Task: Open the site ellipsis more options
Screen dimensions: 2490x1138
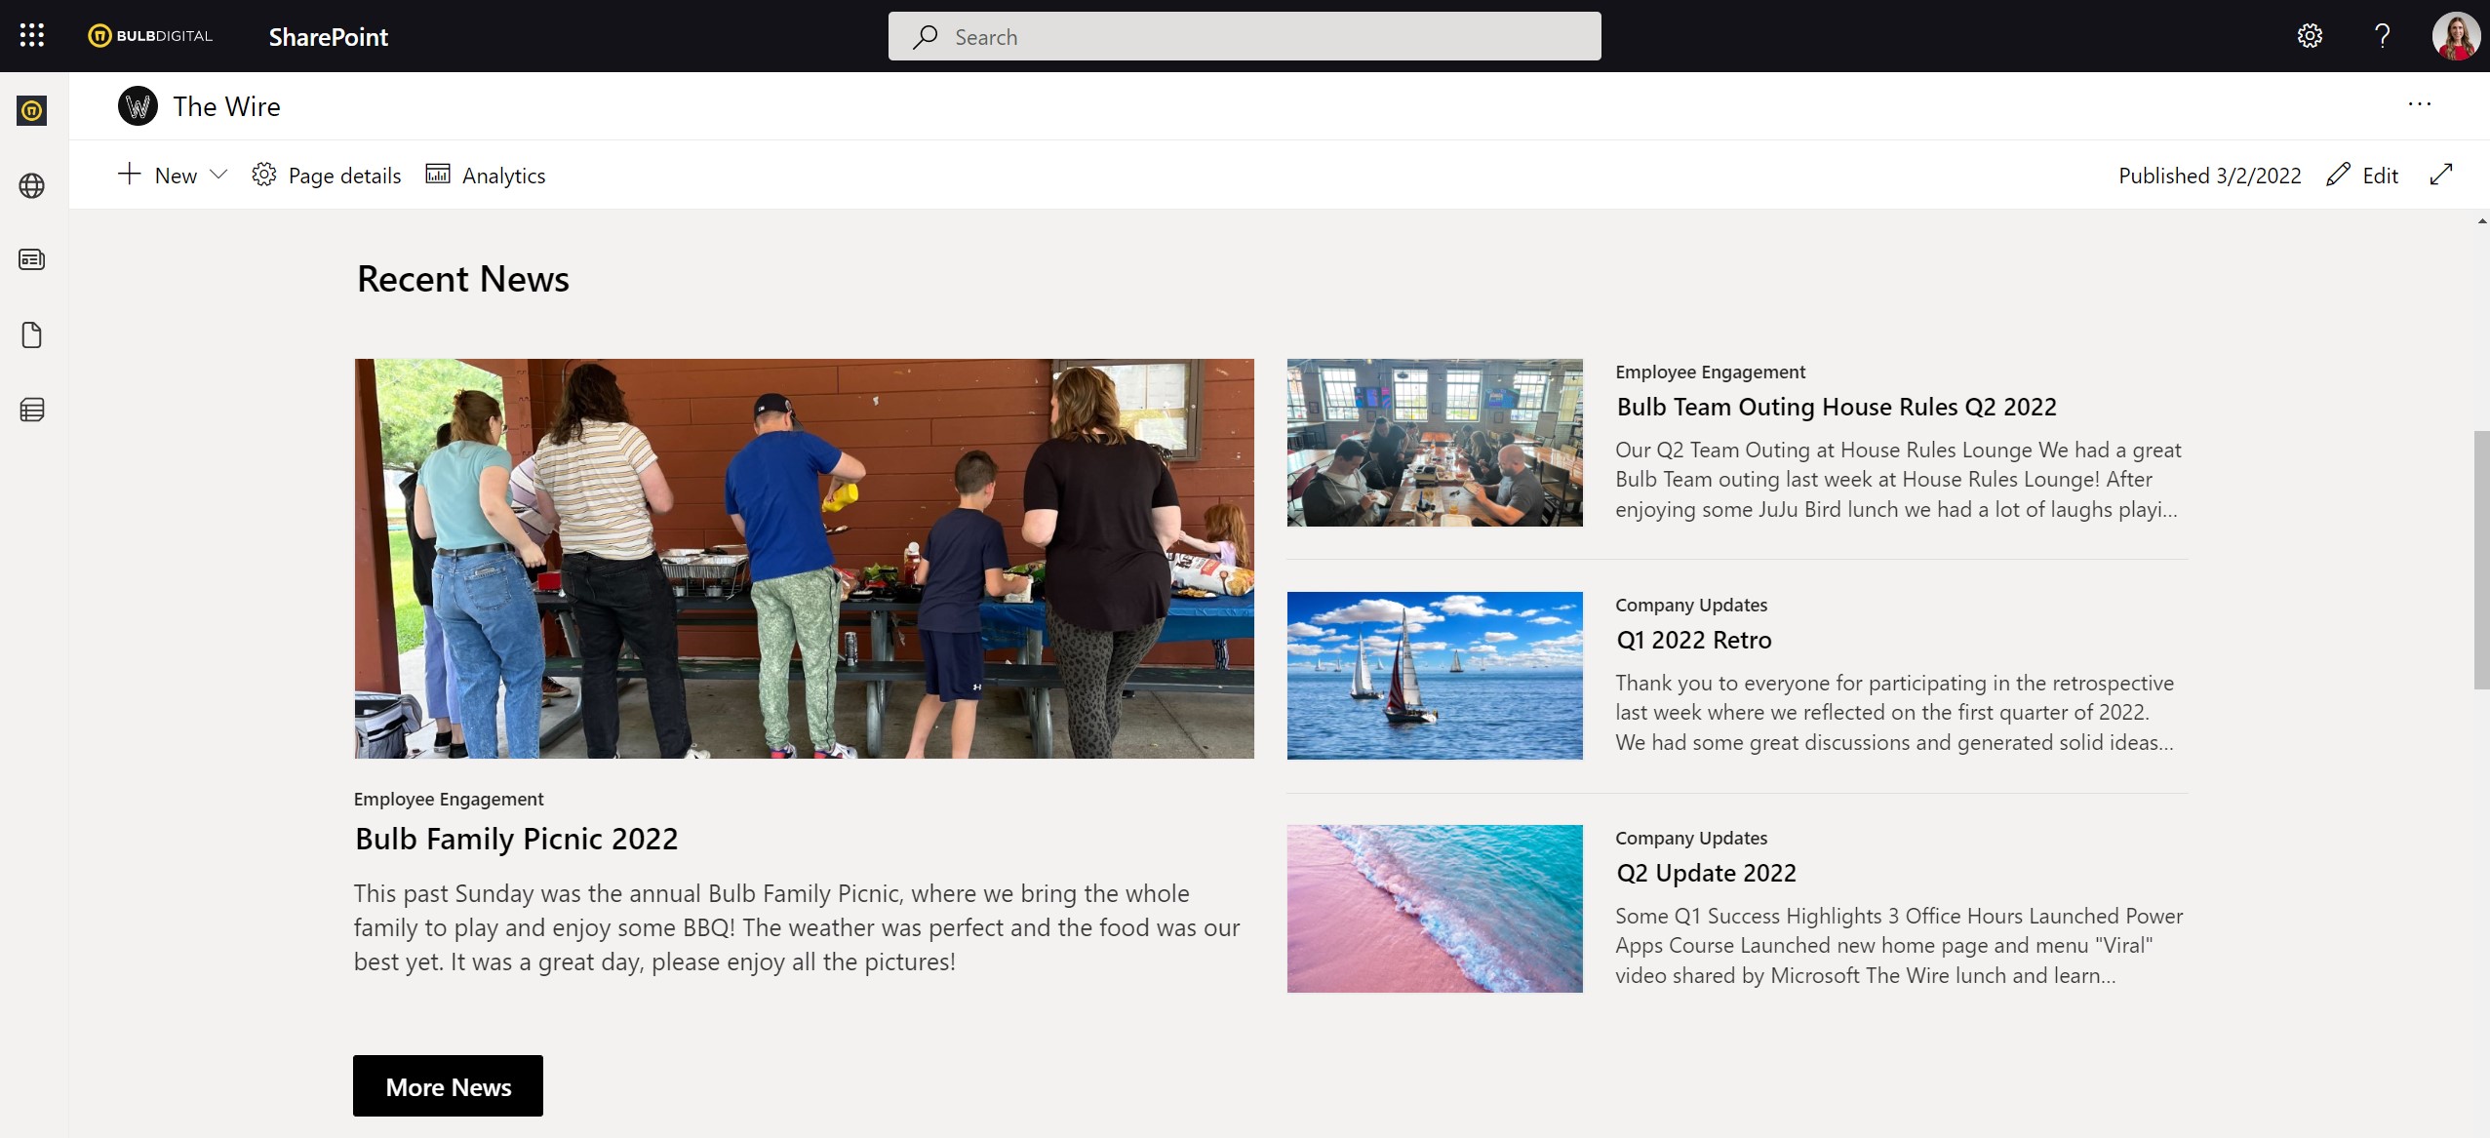Action: pyautogui.click(x=2420, y=104)
